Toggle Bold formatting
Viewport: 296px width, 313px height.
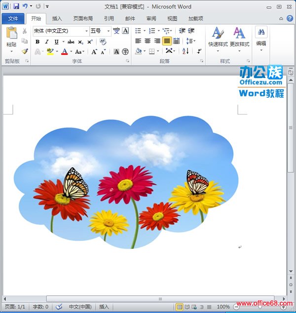[x=37, y=42]
